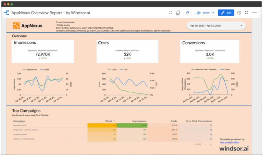
Task: Click the clicks legend entry
Action: 45,70
